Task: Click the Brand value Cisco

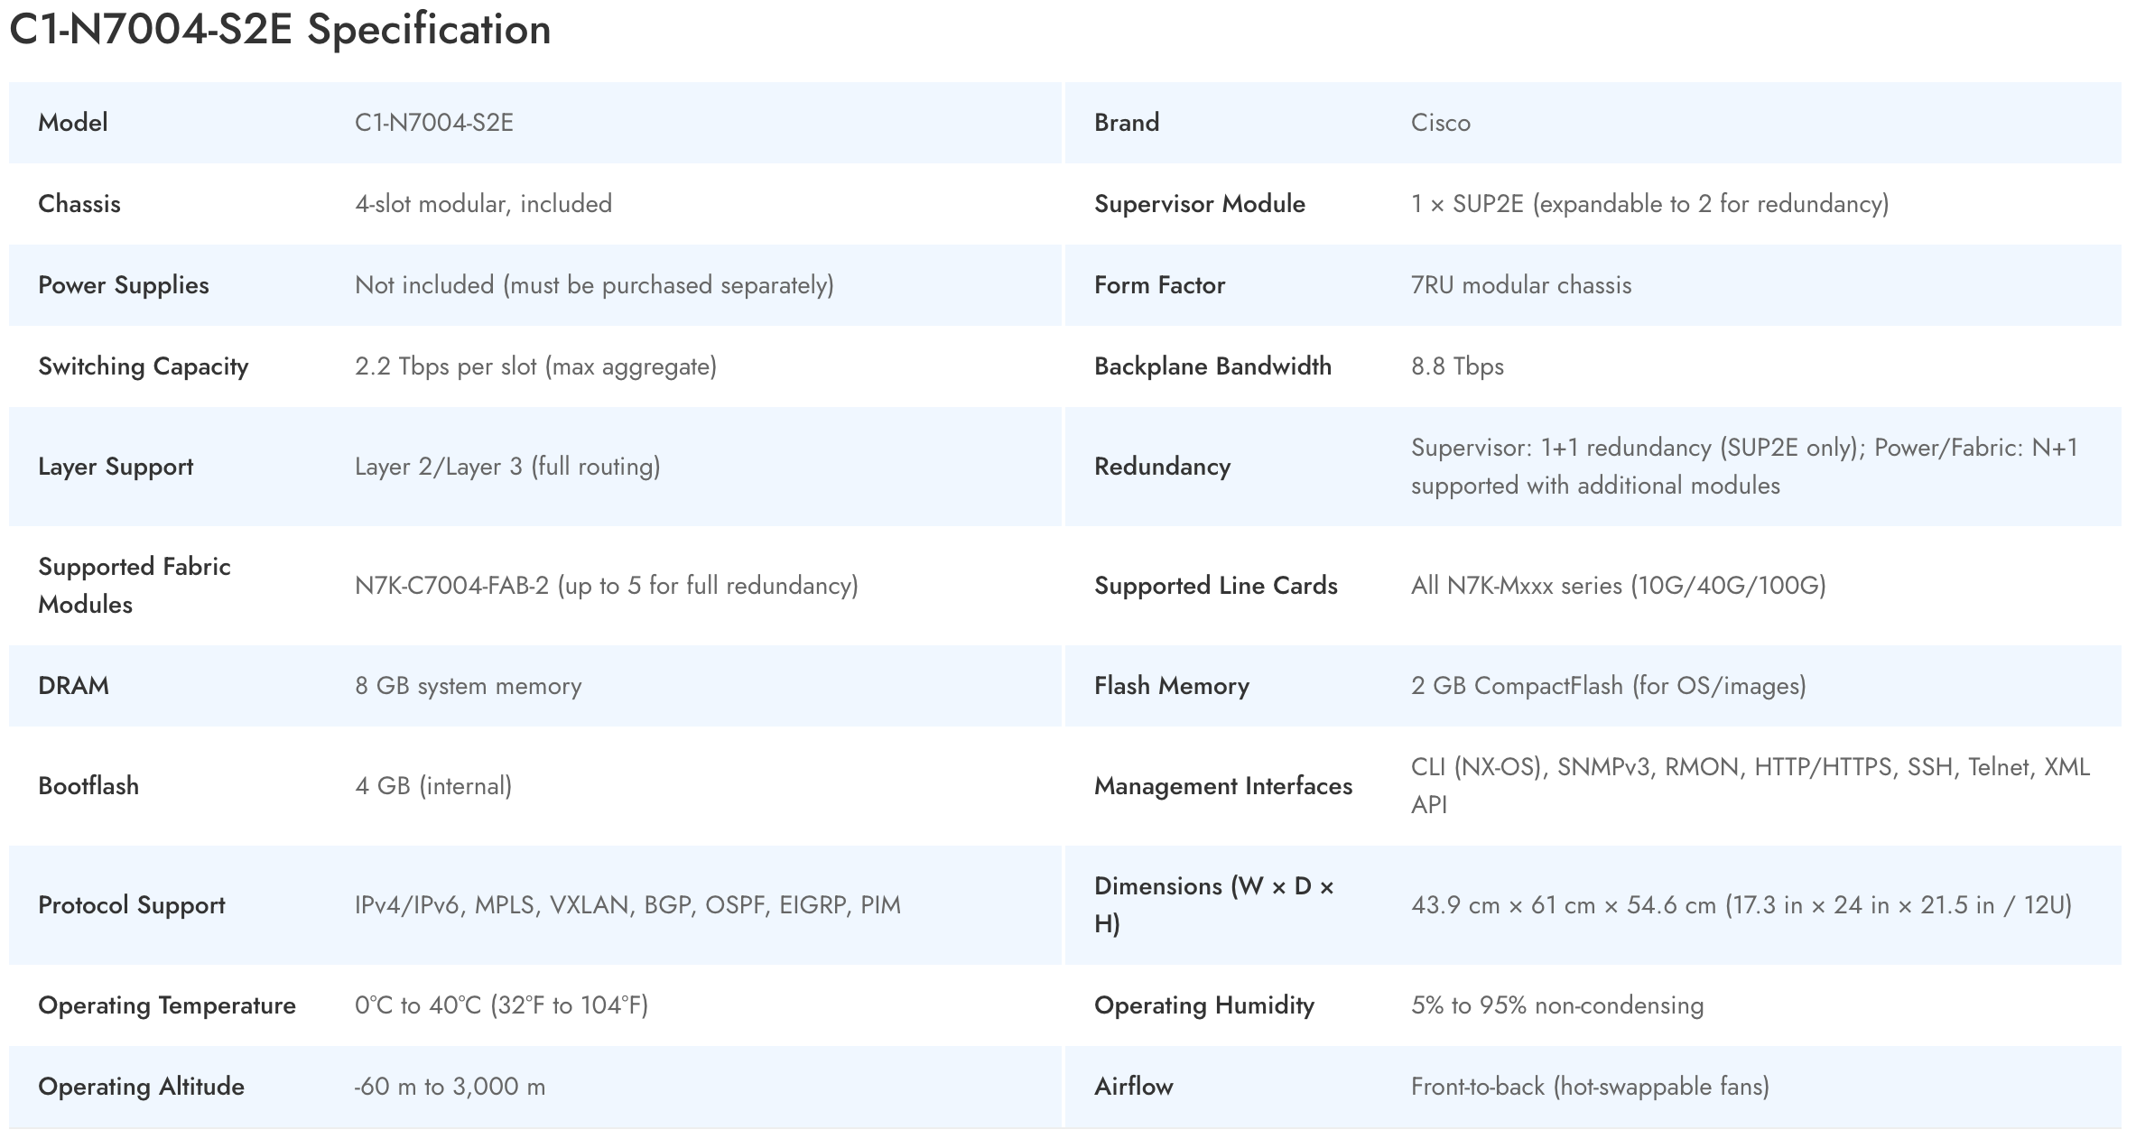Action: [x=1440, y=123]
